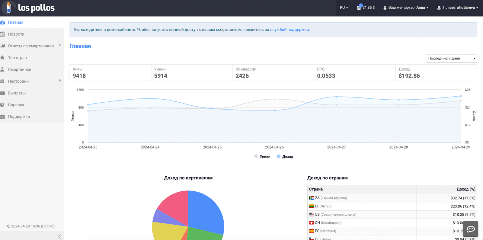483x240 pixels.
Task: Click the envelope icon for Поддержка
Action: pos(2,117)
